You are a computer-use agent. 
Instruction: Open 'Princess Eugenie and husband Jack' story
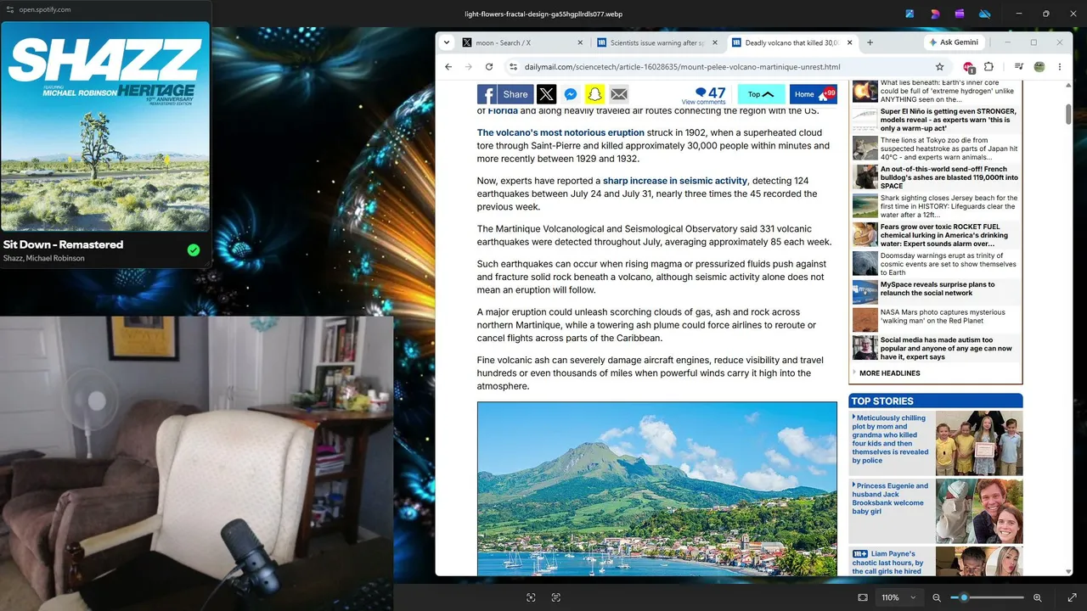(x=891, y=499)
